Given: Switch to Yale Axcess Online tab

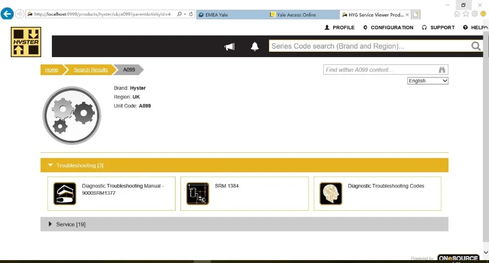Looking at the screenshot, I should [x=304, y=15].
